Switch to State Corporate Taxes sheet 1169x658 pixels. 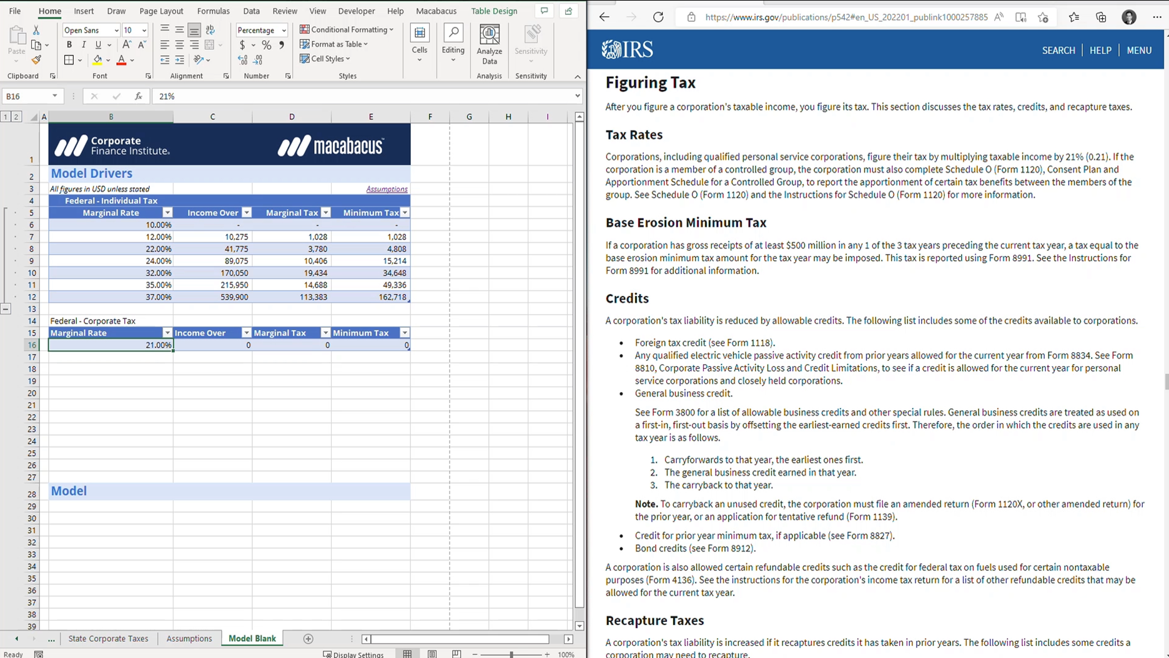click(x=108, y=639)
